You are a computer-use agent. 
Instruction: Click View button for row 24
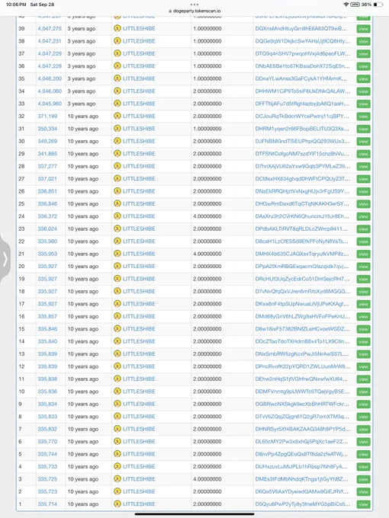(x=363, y=216)
